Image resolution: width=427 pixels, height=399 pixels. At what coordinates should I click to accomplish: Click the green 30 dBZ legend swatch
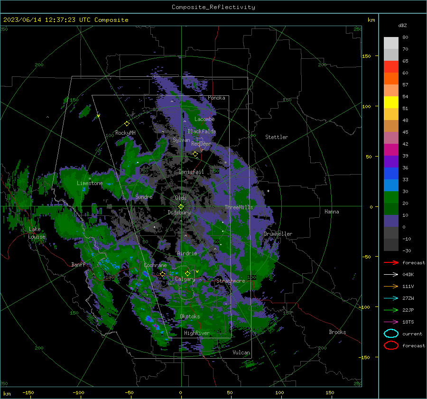391,197
